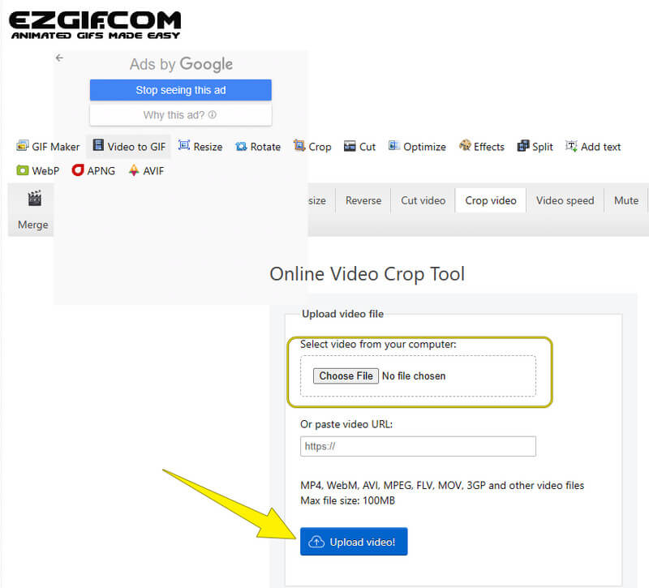Switch to the Cut video tab
The width and height of the screenshot is (649, 588).
(423, 200)
